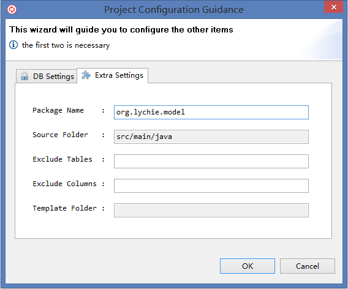348x289 pixels.
Task: Click the red circular app icon in title bar
Action: [12, 10]
